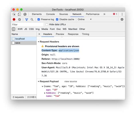Click the Sec-Fetch-Mode cors header
The width and height of the screenshot is (136, 114).
(x=54, y=63)
